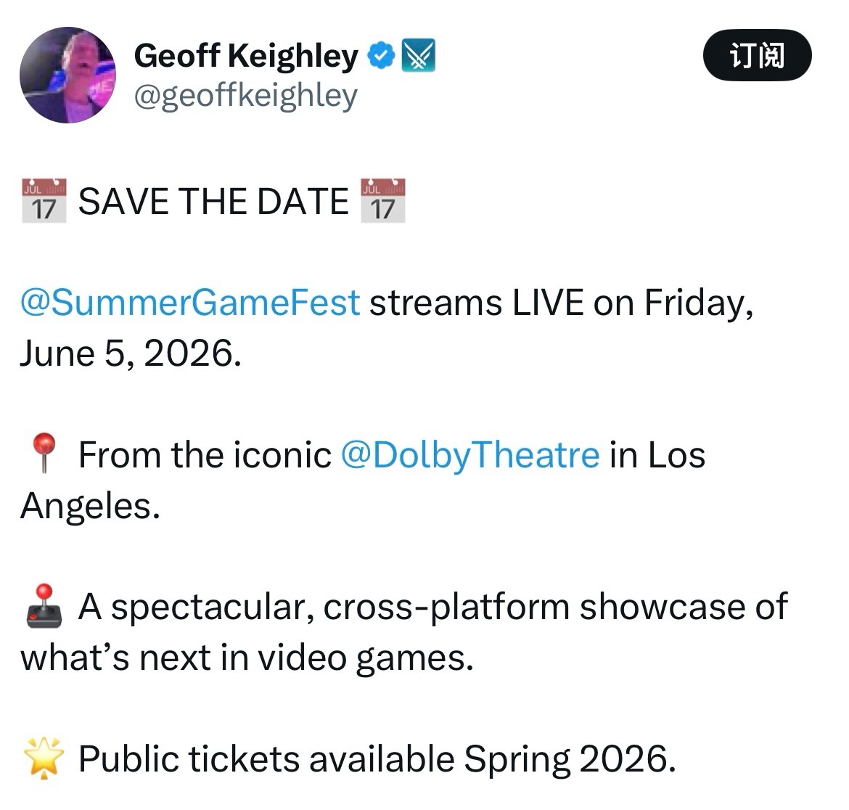Click the crossed-swords affiliation badge
Screen dimensions: 849x810
[418, 56]
